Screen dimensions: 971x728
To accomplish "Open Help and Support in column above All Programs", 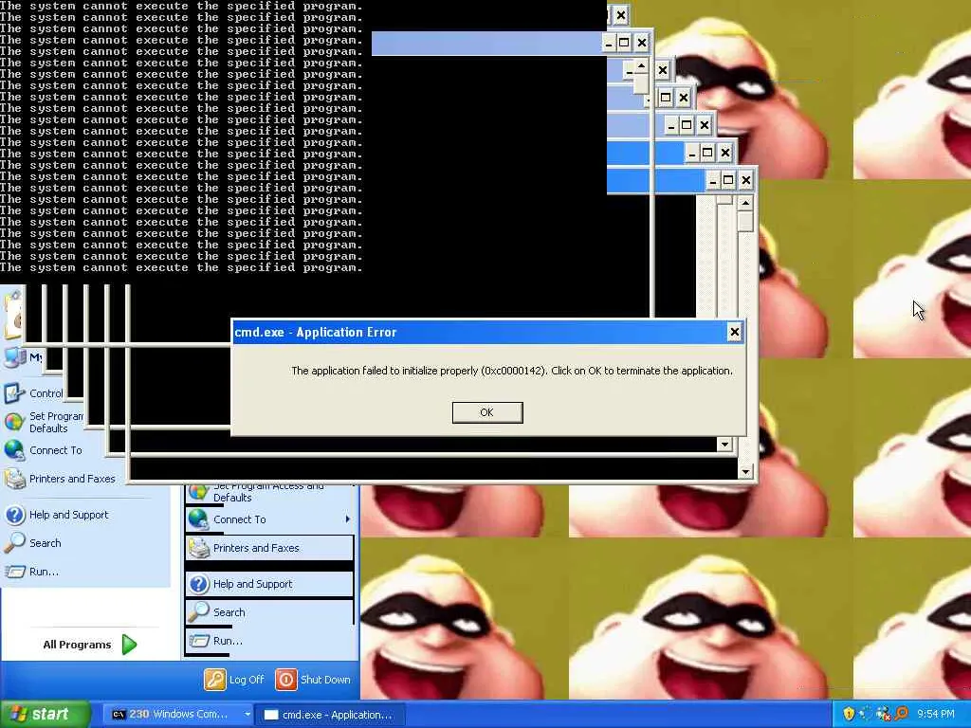I will 56,515.
